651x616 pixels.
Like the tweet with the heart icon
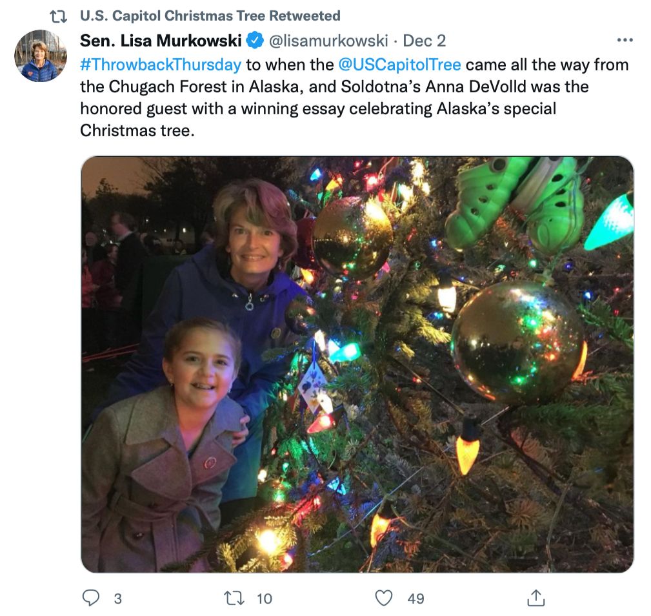384,598
